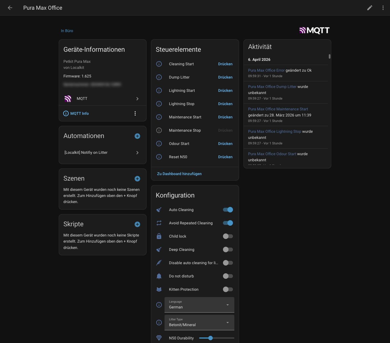Image resolution: width=390 pixels, height=343 pixels.
Task: Click the repeat icon for Avoid Repeated Cleaning
Action: [x=159, y=223]
